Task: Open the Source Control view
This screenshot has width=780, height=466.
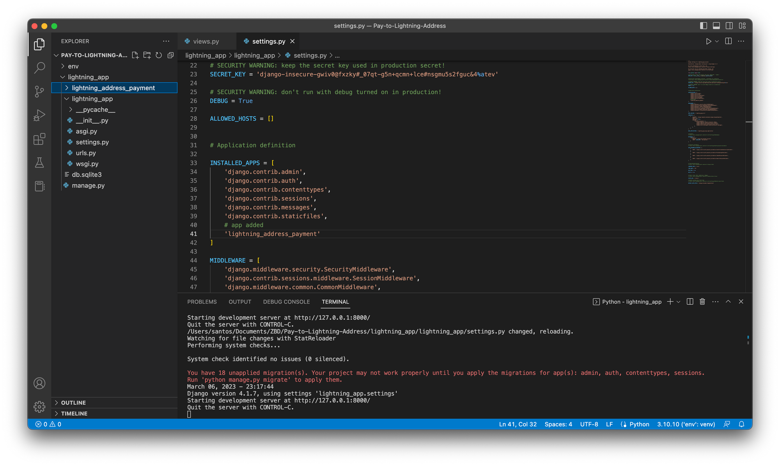Action: point(39,92)
